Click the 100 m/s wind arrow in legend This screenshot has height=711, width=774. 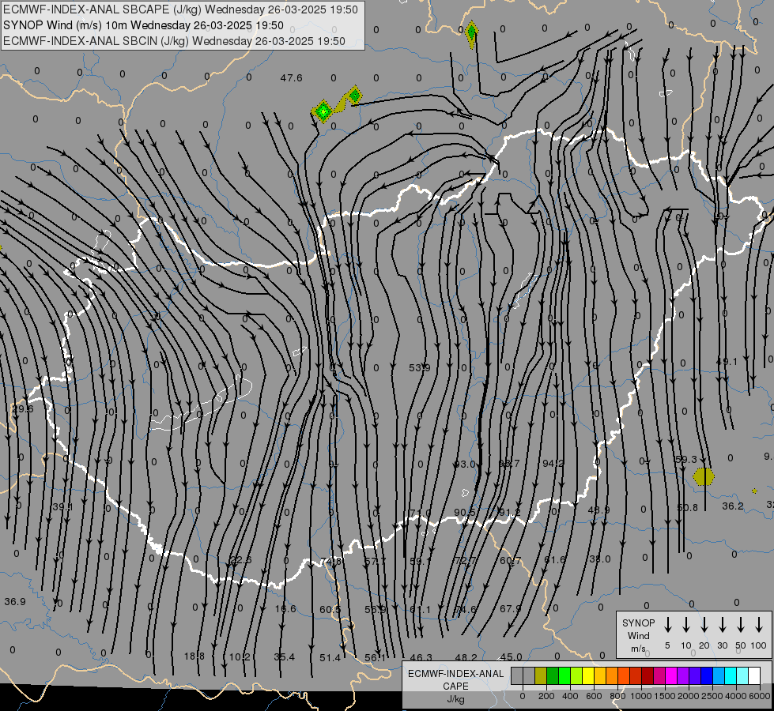[759, 625]
